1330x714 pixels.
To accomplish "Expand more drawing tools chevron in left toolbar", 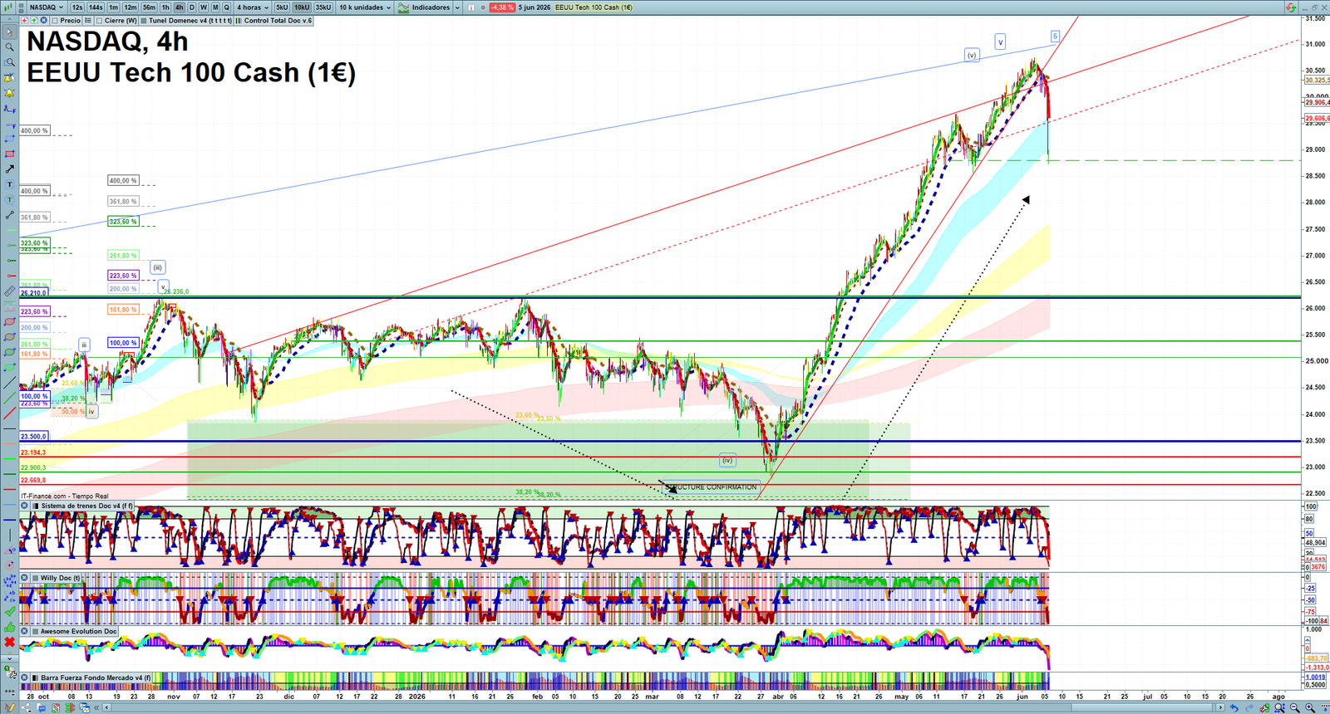I will point(10,658).
